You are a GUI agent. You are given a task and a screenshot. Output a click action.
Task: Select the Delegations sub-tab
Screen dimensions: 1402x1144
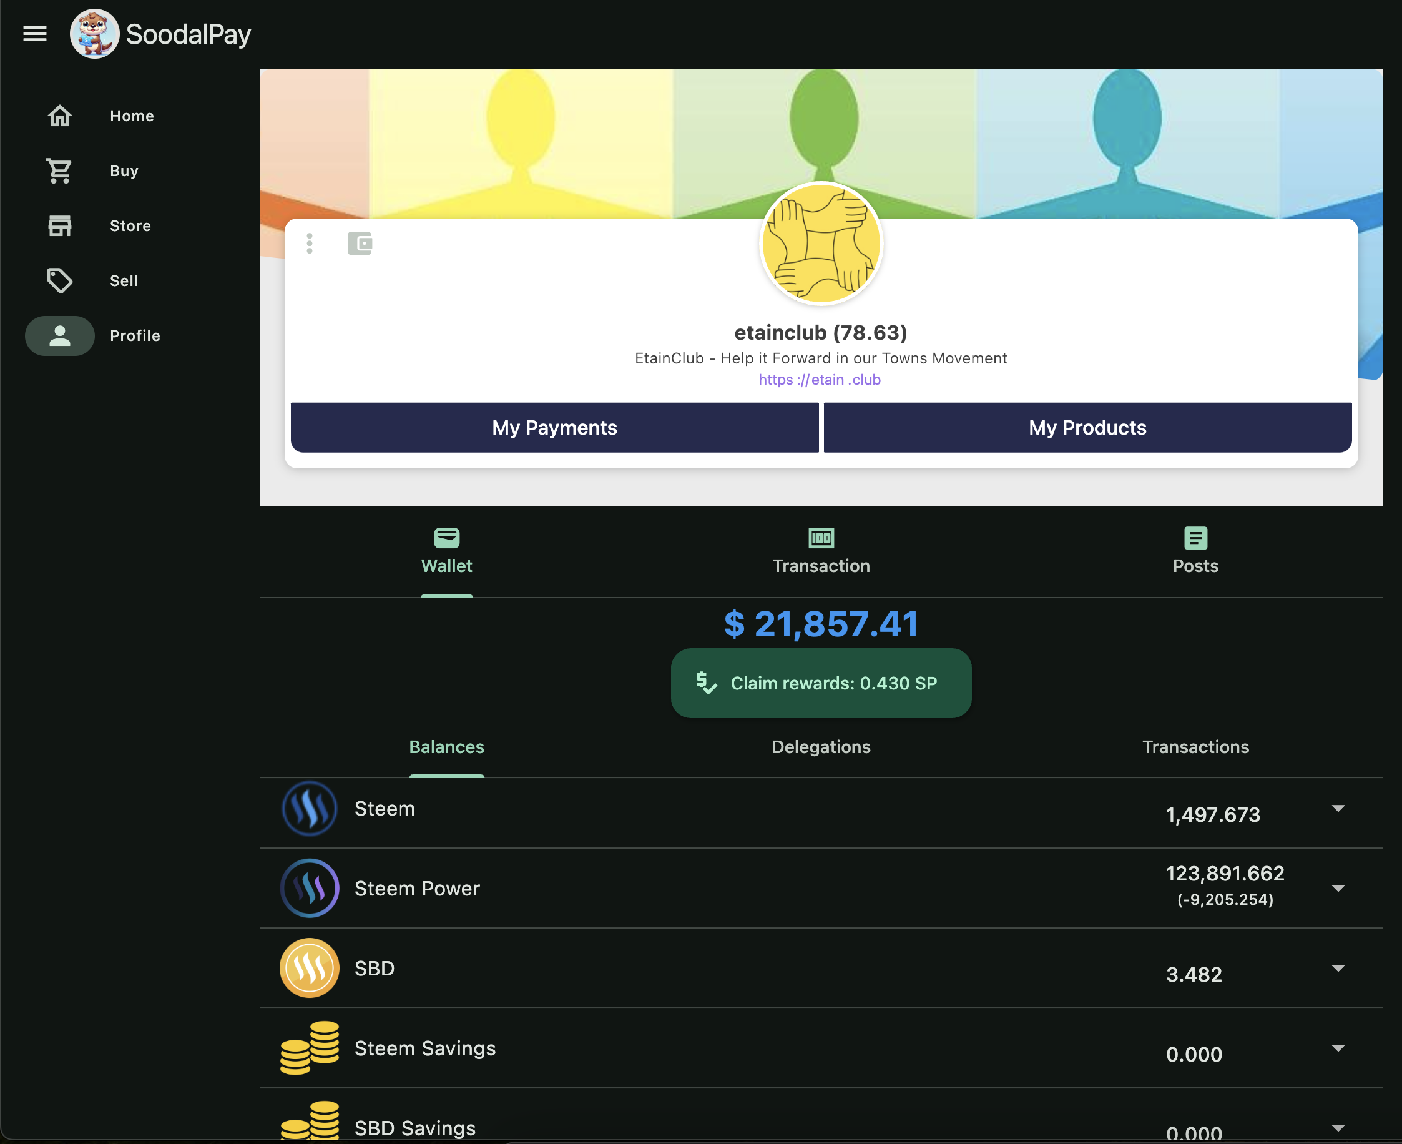(821, 747)
